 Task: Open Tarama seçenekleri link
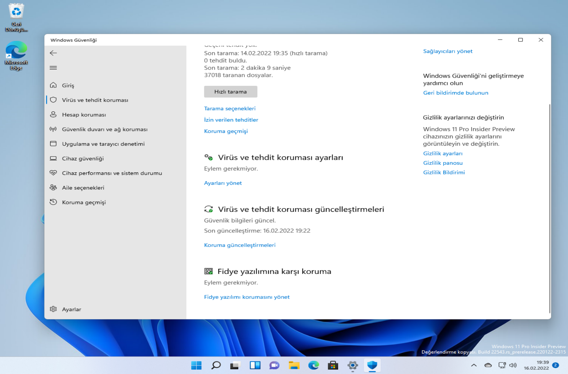pos(230,108)
